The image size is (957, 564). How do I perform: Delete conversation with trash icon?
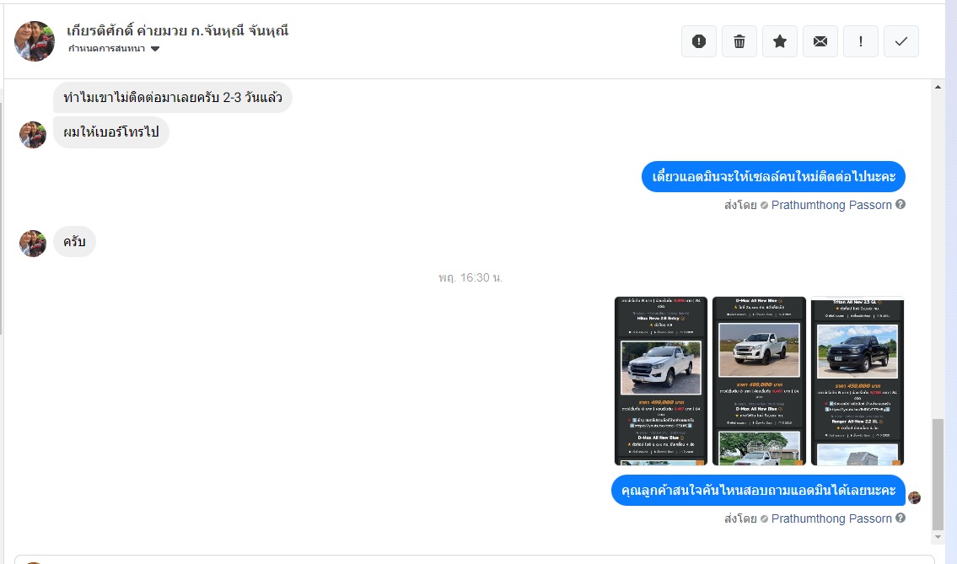click(x=739, y=41)
